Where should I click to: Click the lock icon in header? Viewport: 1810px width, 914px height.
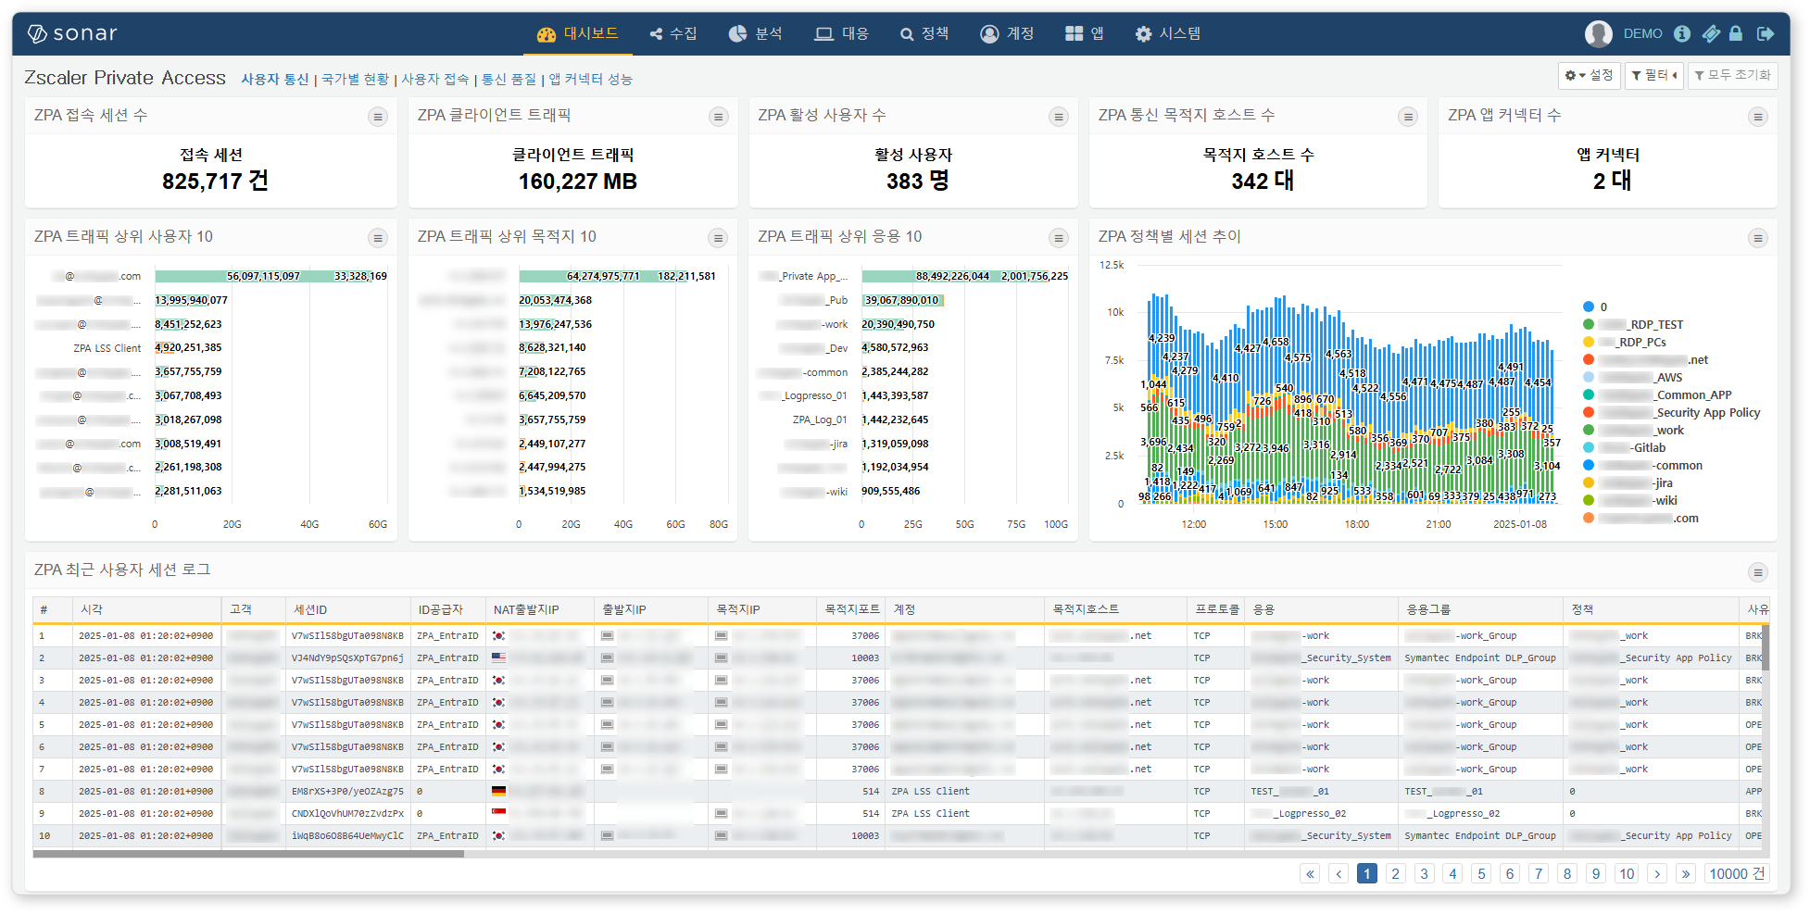pyautogui.click(x=1736, y=33)
